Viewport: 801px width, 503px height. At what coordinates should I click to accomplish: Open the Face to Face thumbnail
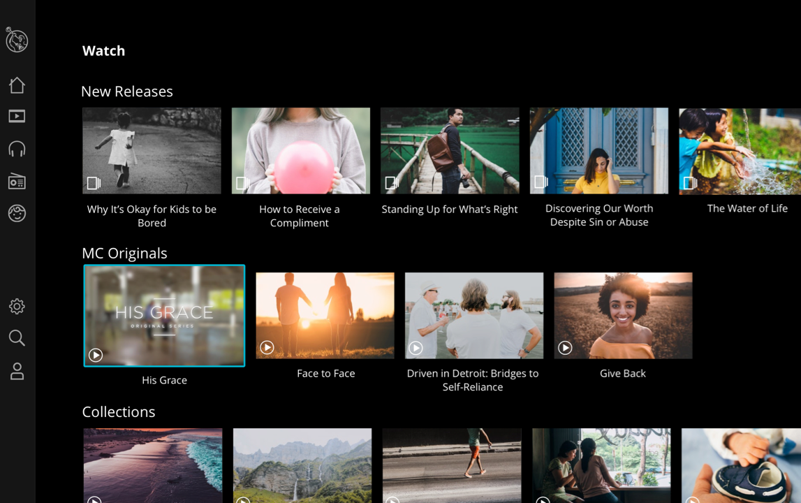[x=325, y=315]
